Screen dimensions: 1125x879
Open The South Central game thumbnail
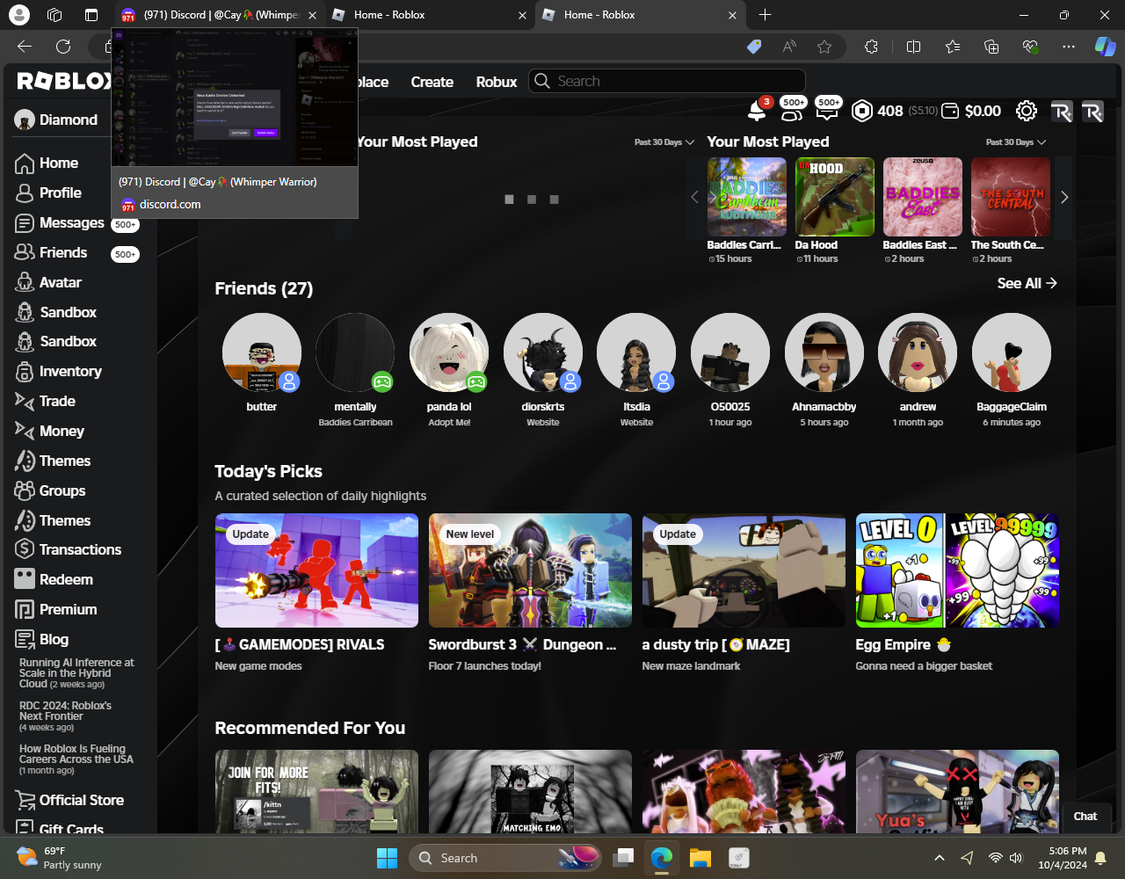tap(1011, 197)
